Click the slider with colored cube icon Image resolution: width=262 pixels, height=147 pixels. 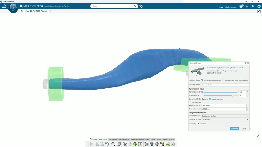click(168, 144)
